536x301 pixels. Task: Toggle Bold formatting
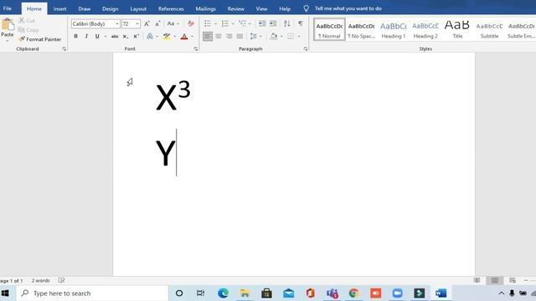76,36
